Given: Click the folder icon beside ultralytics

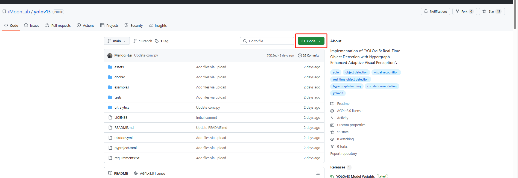Looking at the screenshot, I should coord(110,108).
